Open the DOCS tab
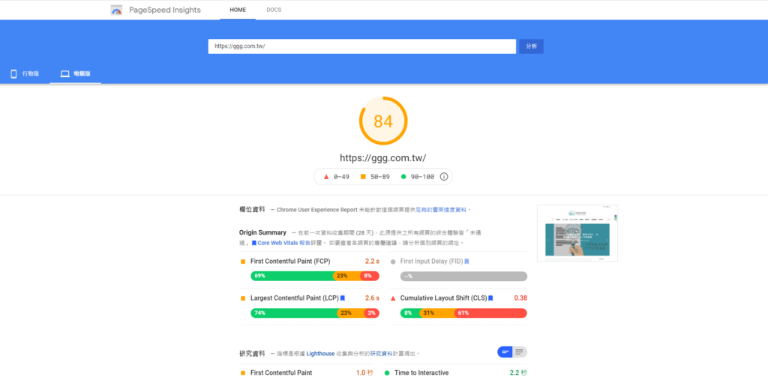Screen dimensions: 768x377 [274, 10]
